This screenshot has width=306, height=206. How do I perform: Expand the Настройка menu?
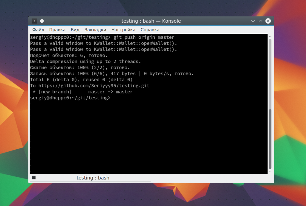[123, 30]
